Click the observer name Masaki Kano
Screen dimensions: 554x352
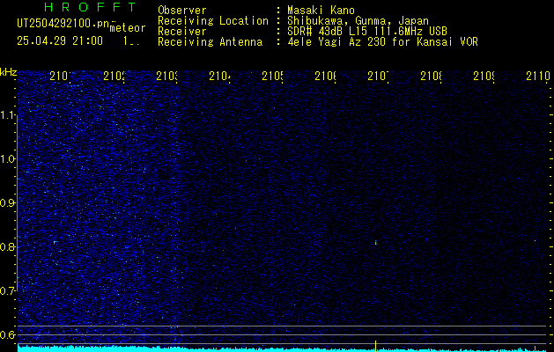pyautogui.click(x=321, y=11)
